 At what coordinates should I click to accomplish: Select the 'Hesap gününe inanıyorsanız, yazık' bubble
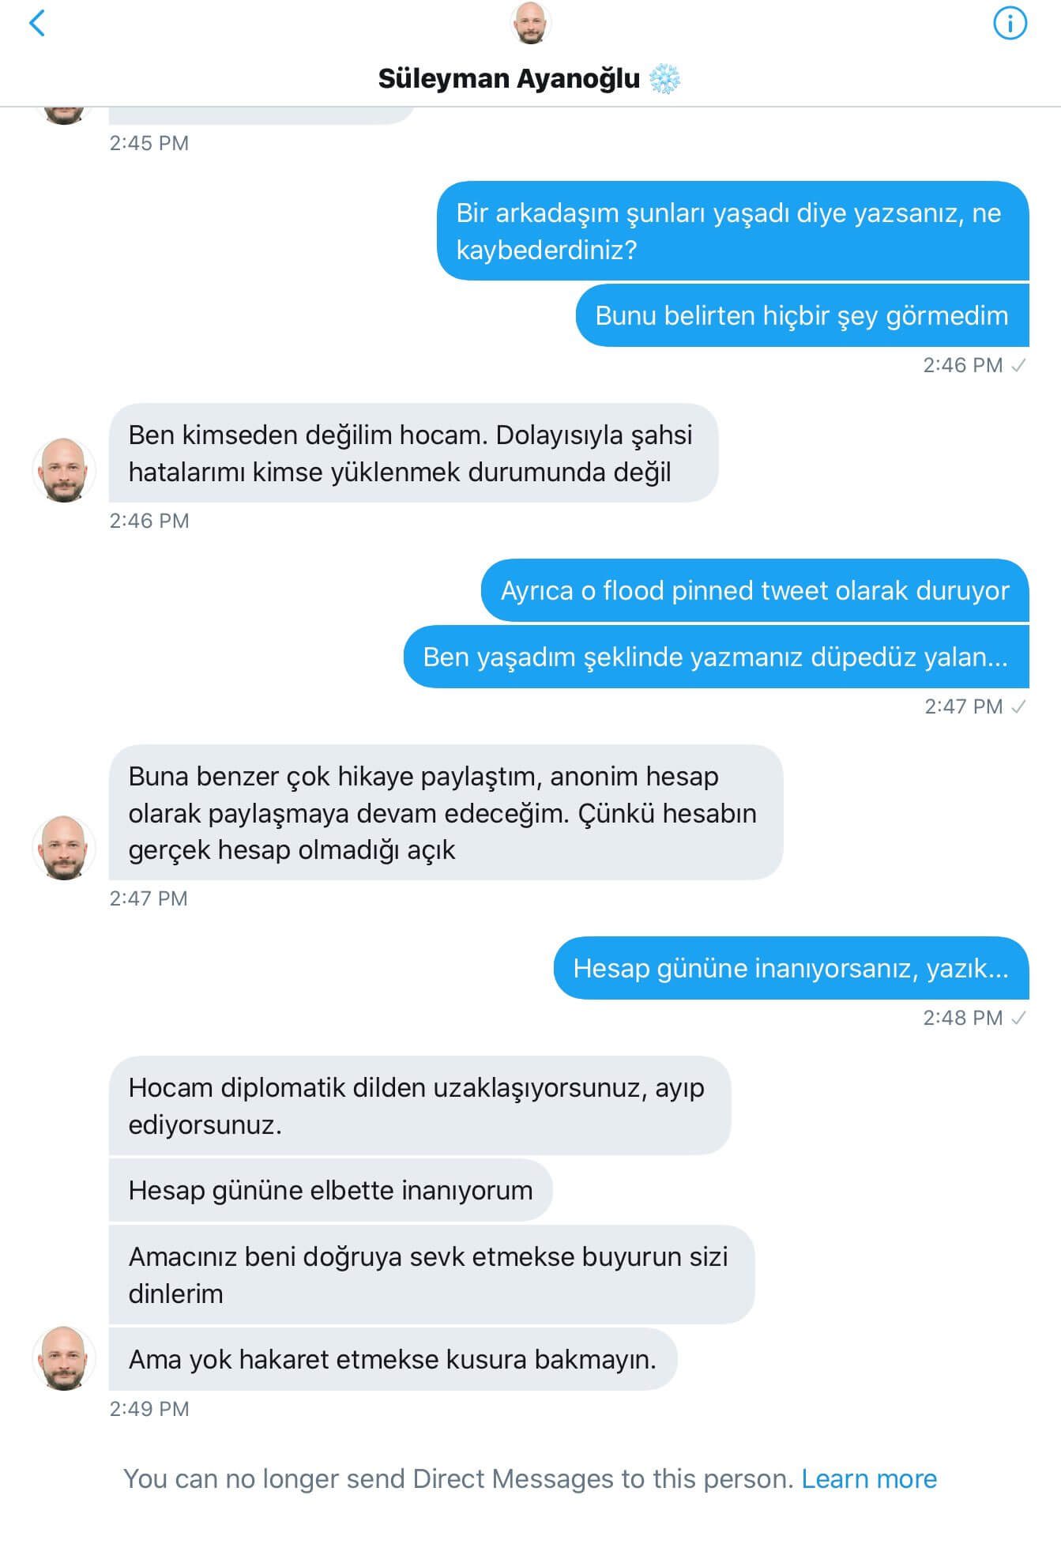point(791,968)
